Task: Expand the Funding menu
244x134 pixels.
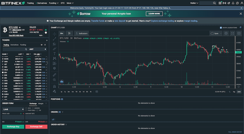Action: (54, 3)
